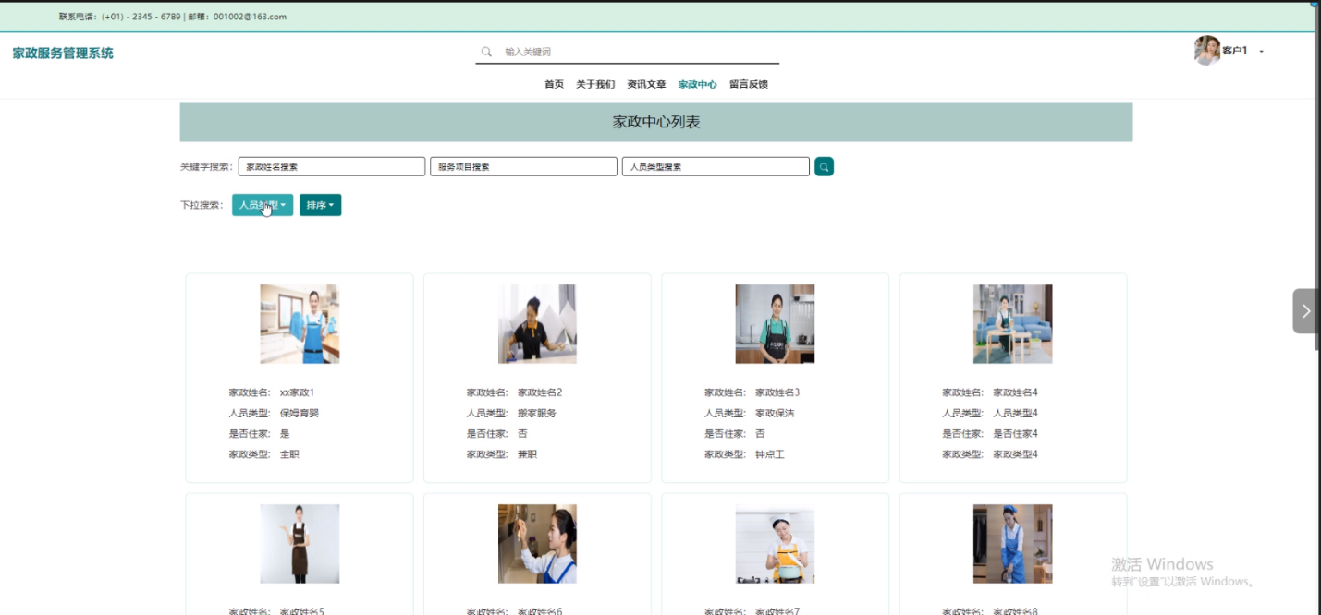Open photo of 家政姓名5 card
The image size is (1321, 615).
click(x=300, y=544)
